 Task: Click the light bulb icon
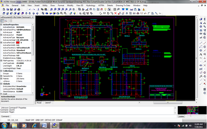[x=105, y=10]
